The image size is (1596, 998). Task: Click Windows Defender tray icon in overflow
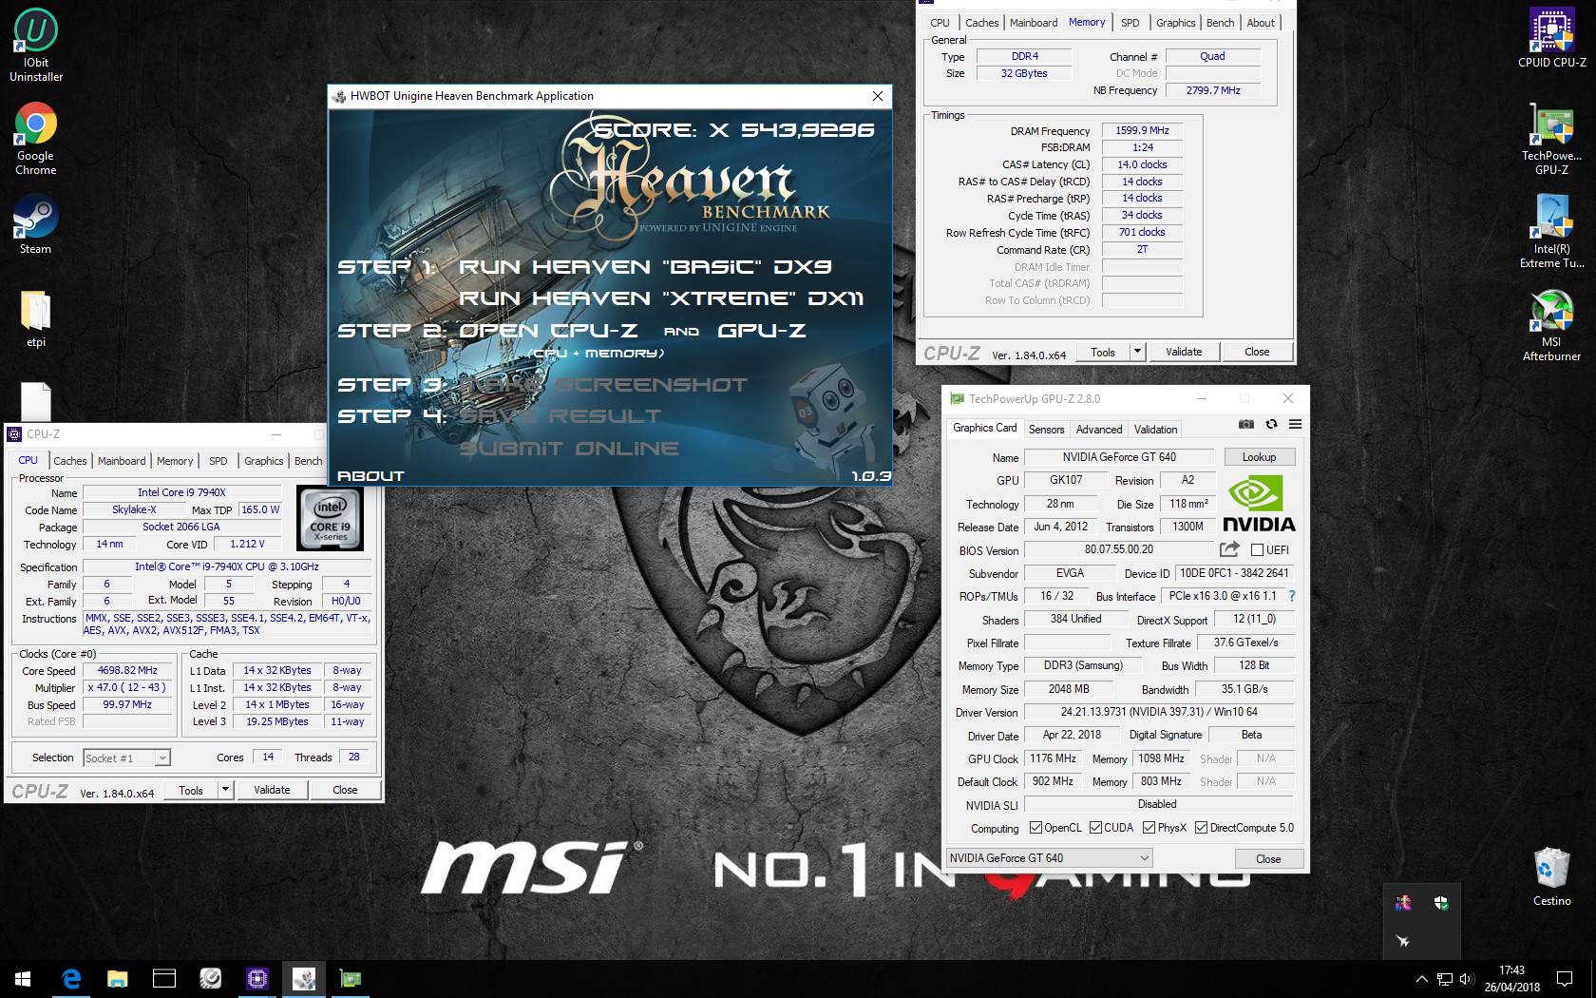tap(1441, 903)
